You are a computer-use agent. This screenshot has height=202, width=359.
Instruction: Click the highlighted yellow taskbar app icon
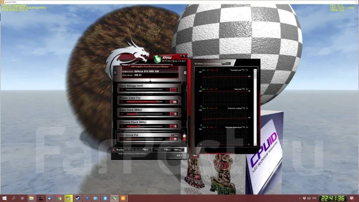68,198
